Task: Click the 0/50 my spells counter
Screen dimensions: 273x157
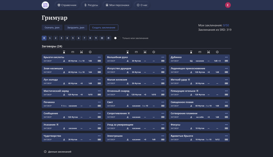Action: pyautogui.click(x=226, y=25)
